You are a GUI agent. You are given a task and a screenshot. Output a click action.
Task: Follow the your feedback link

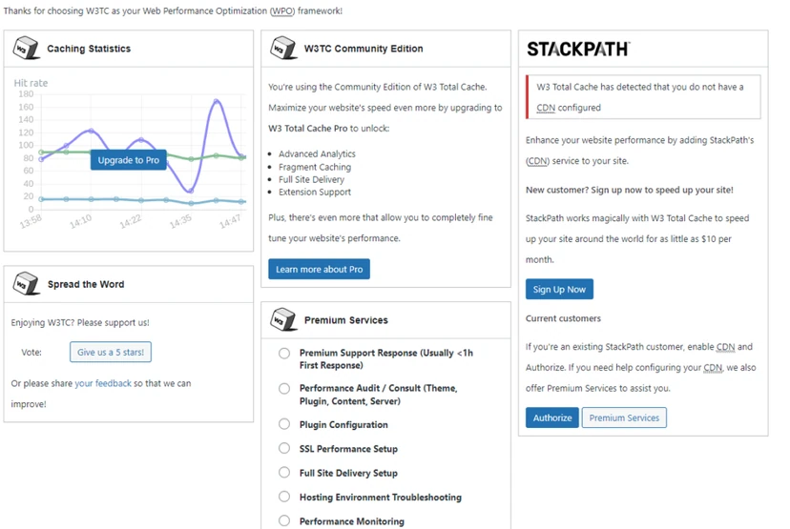point(103,383)
